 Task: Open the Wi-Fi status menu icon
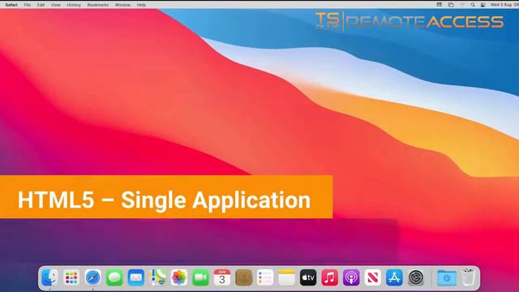pyautogui.click(x=462, y=5)
